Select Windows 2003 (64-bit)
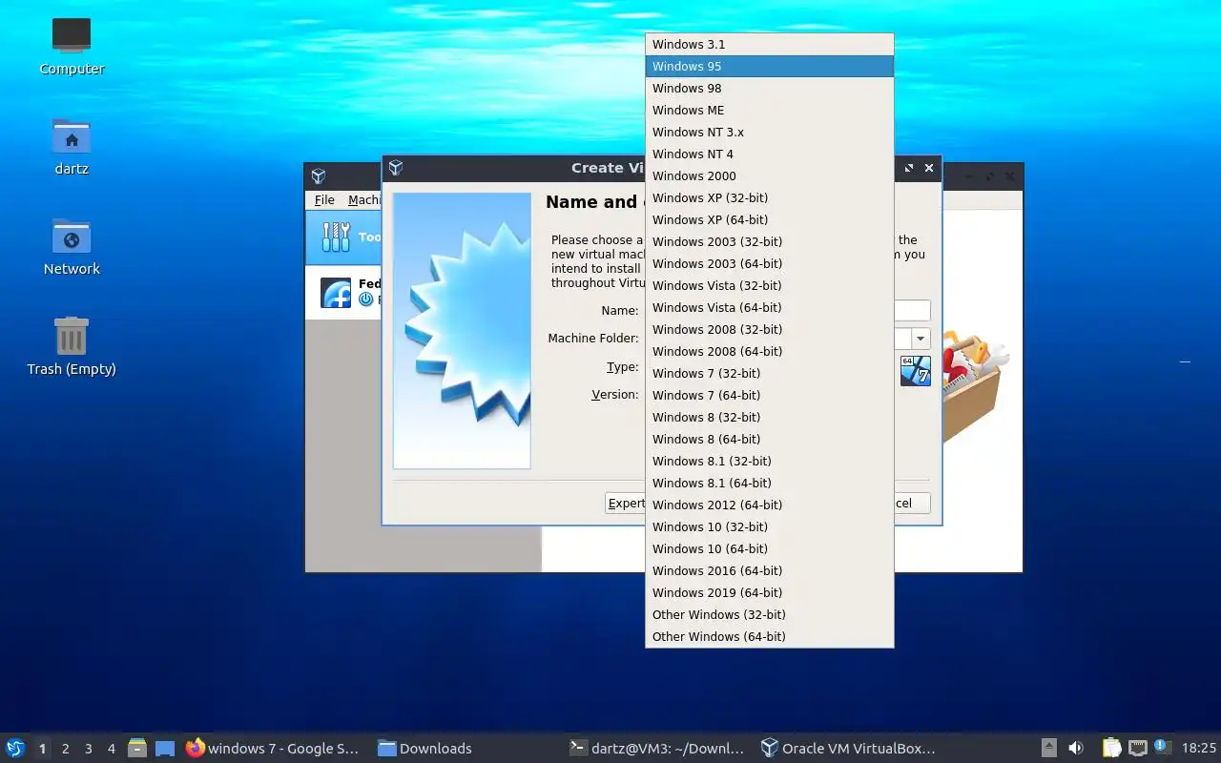The image size is (1221, 763). 769,263
